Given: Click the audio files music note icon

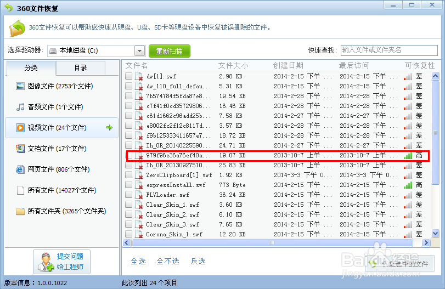Looking at the screenshot, I should point(20,107).
